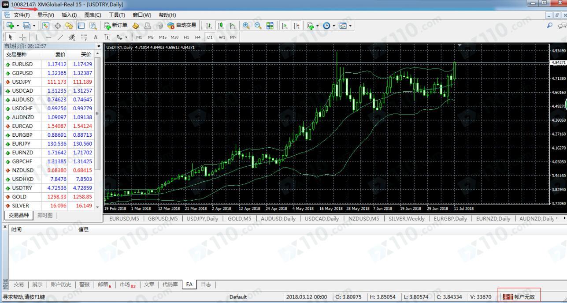This screenshot has height=303, width=567.
Task: Open the GOLD,M5 chart tab
Action: [x=239, y=218]
